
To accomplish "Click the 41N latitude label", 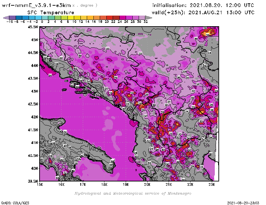I will coord(34,143).
